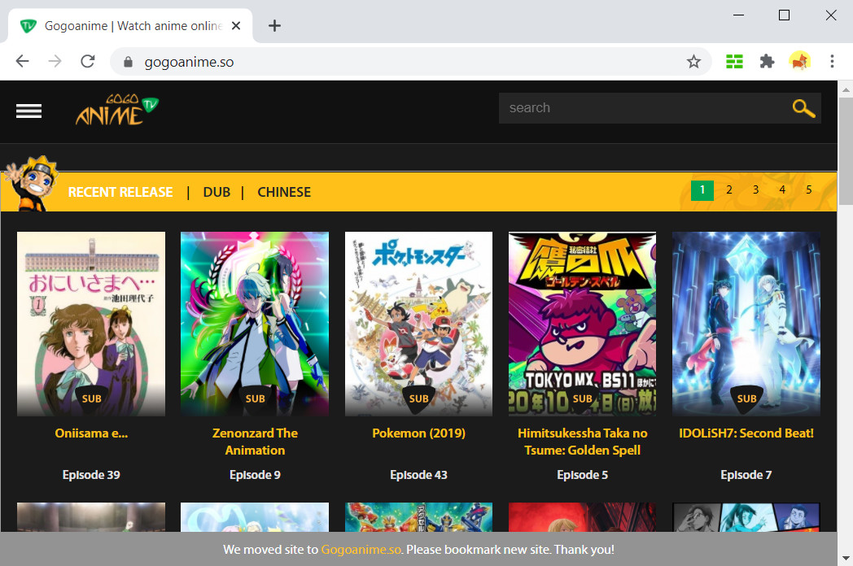Open the hamburger menu
The image size is (853, 566).
28,111
